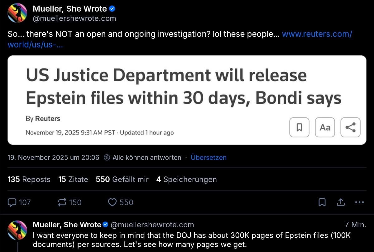This screenshot has width=374, height=252.
Task: Click the Reuters article share icon
Action: click(x=350, y=127)
